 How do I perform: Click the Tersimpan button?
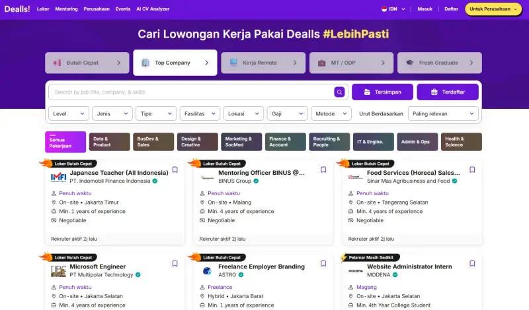click(382, 92)
